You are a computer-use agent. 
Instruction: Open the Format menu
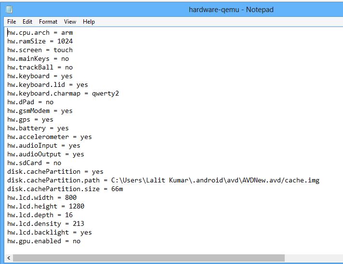coord(48,22)
